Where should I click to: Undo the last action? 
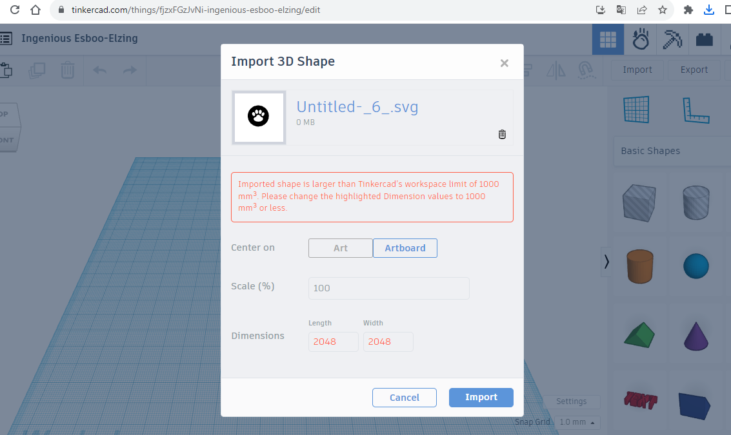pos(100,70)
